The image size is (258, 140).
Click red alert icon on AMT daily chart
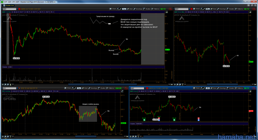(147, 88)
